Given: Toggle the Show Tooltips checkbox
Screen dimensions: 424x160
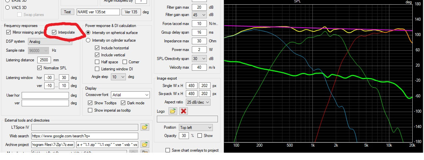Looking at the screenshot, I should pos(90,103).
